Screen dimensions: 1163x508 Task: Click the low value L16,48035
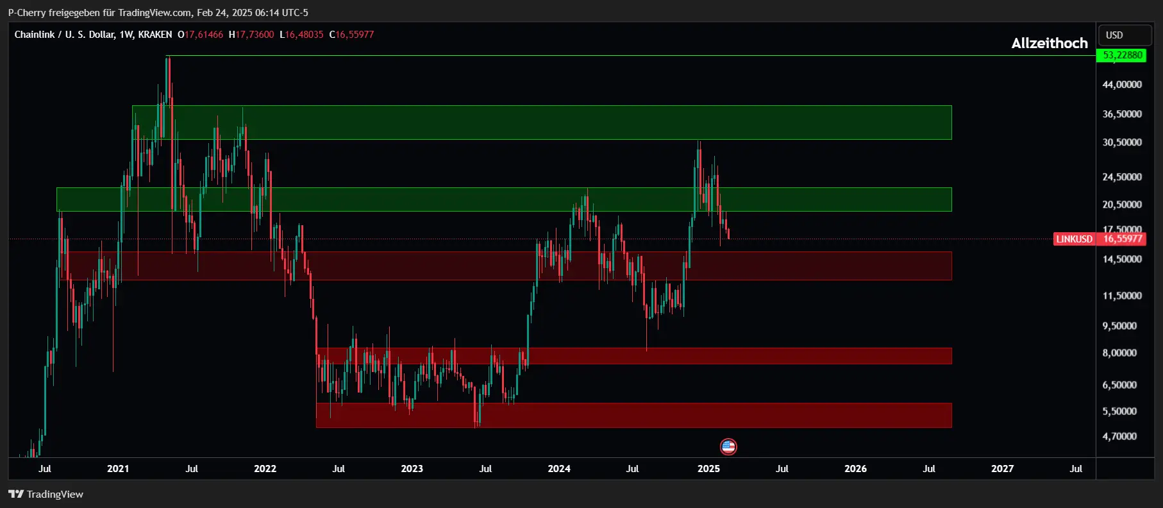coord(301,35)
